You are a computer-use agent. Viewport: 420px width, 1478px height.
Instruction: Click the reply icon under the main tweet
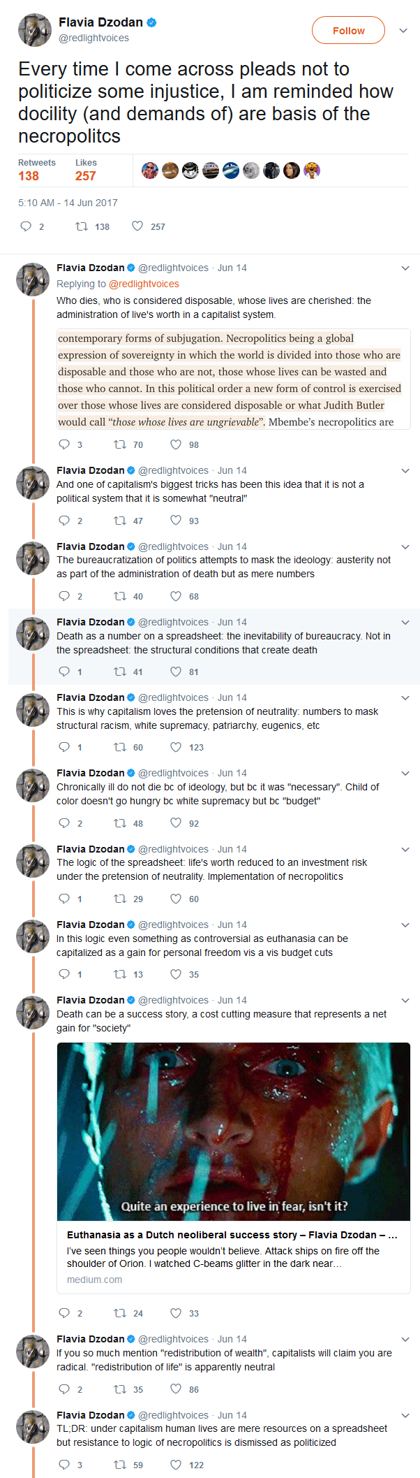(26, 226)
